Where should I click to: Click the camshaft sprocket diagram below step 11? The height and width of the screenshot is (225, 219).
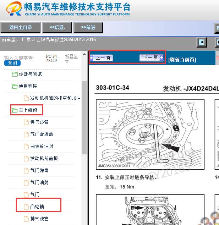150,210
